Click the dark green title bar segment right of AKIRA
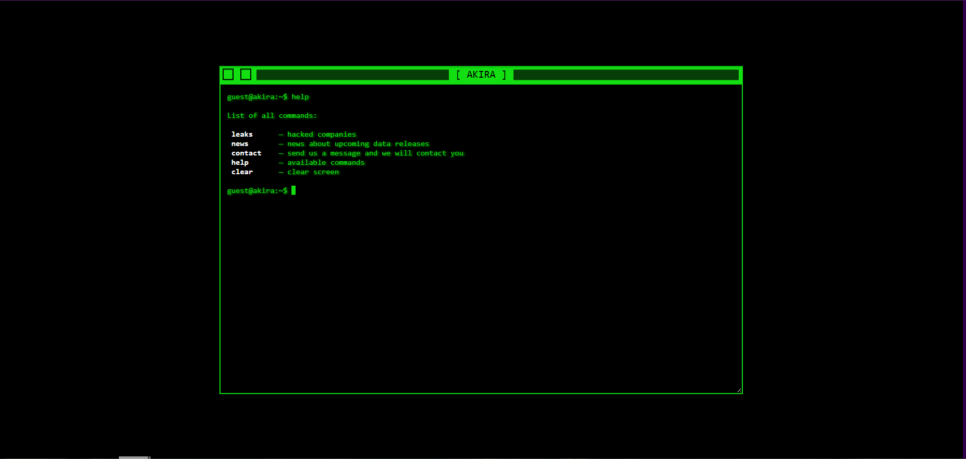Screen dimensions: 966x459 (x=626, y=75)
